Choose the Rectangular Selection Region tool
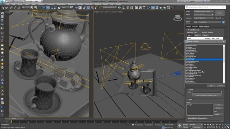 (40, 8)
